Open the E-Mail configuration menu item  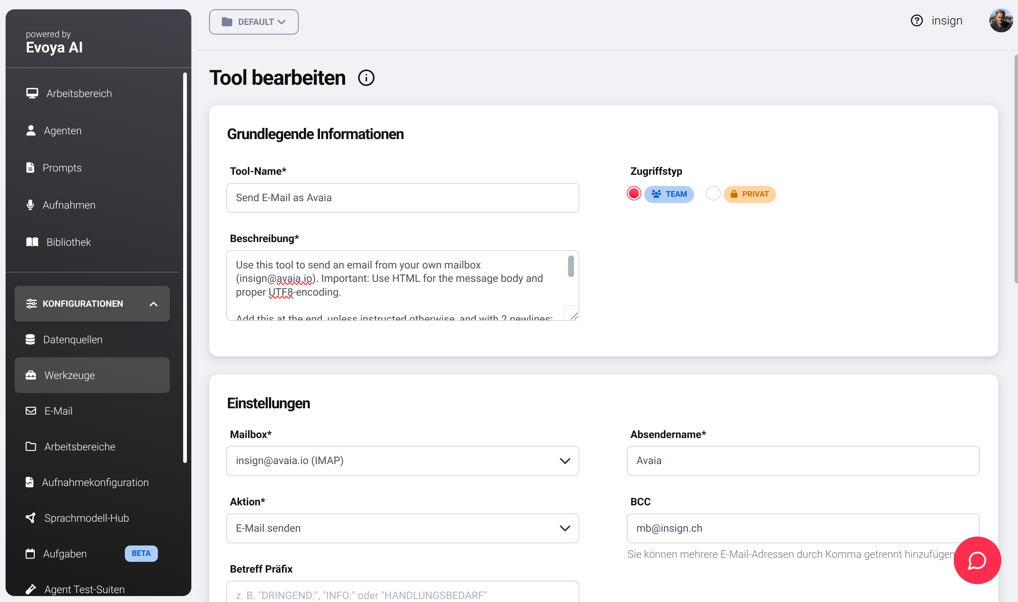pos(58,411)
